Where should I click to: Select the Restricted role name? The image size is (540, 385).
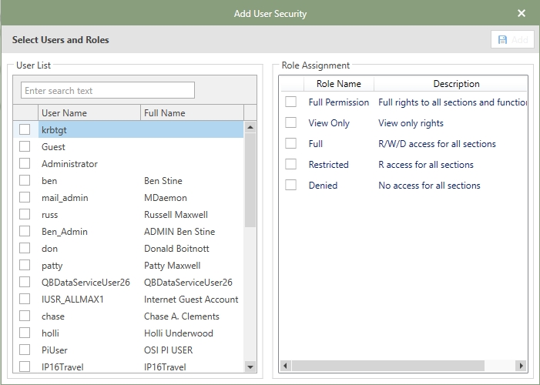click(x=329, y=165)
